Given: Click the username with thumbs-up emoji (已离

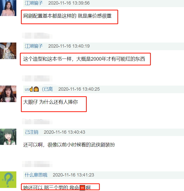Looking at the screenshot, I should pos(39,89).
